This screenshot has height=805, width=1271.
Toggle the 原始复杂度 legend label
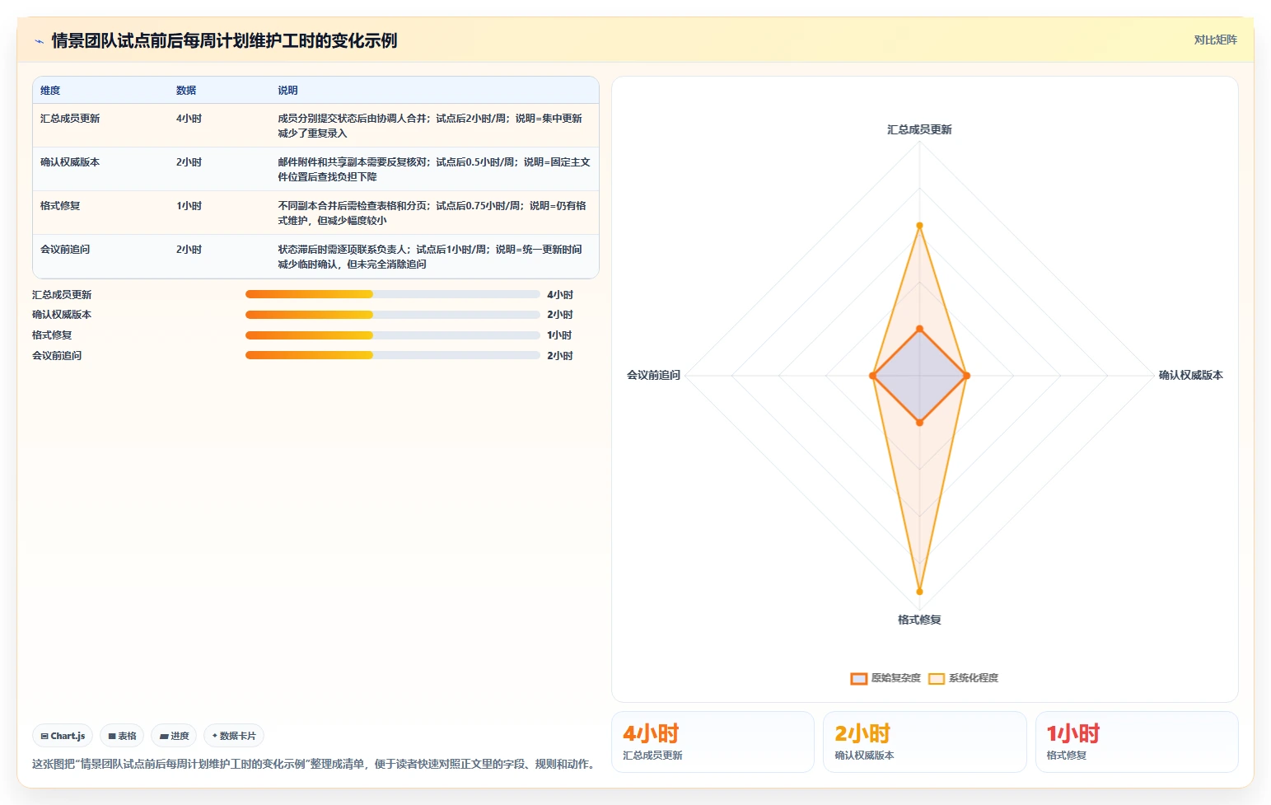[895, 678]
